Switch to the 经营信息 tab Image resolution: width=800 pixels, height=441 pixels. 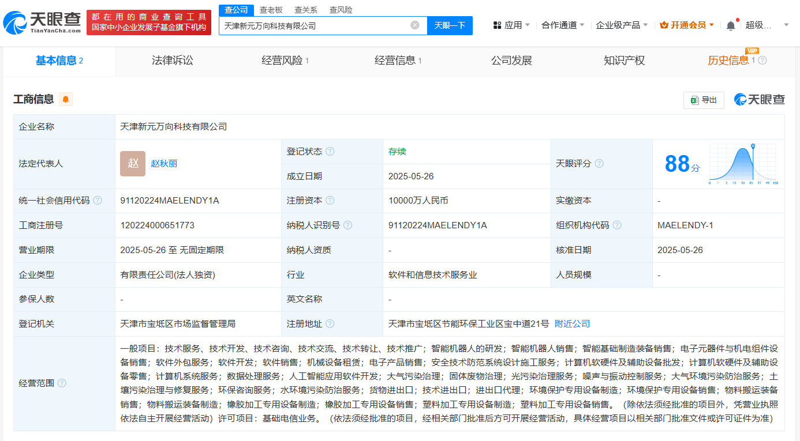click(x=398, y=61)
